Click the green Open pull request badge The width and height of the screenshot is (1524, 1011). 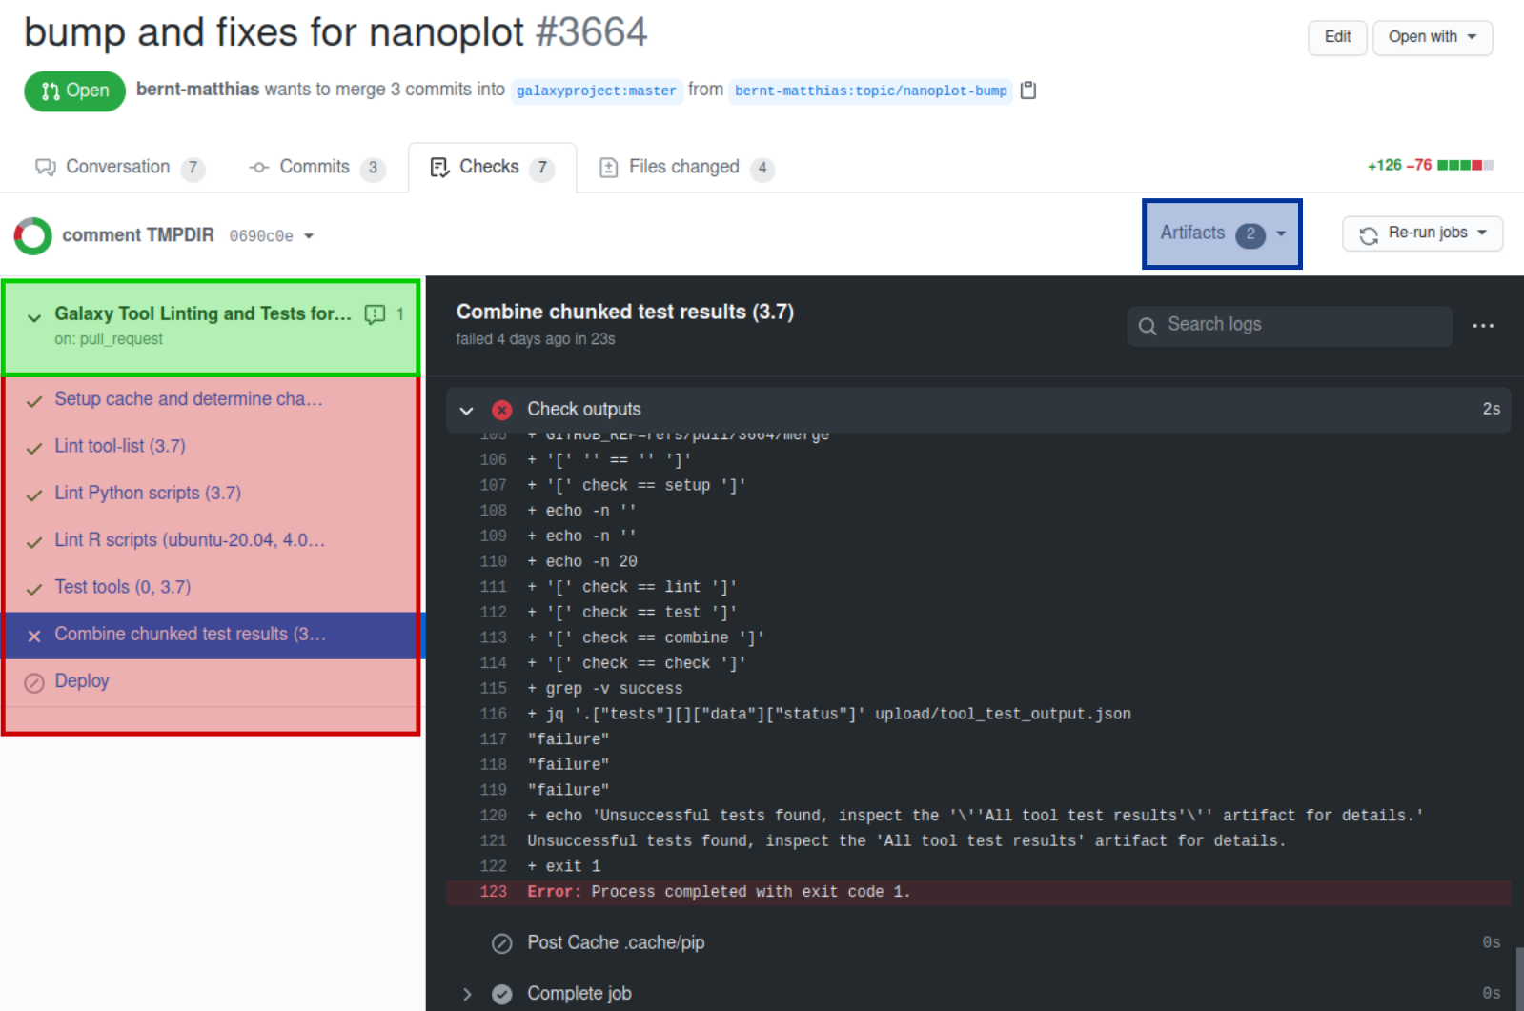click(x=74, y=91)
